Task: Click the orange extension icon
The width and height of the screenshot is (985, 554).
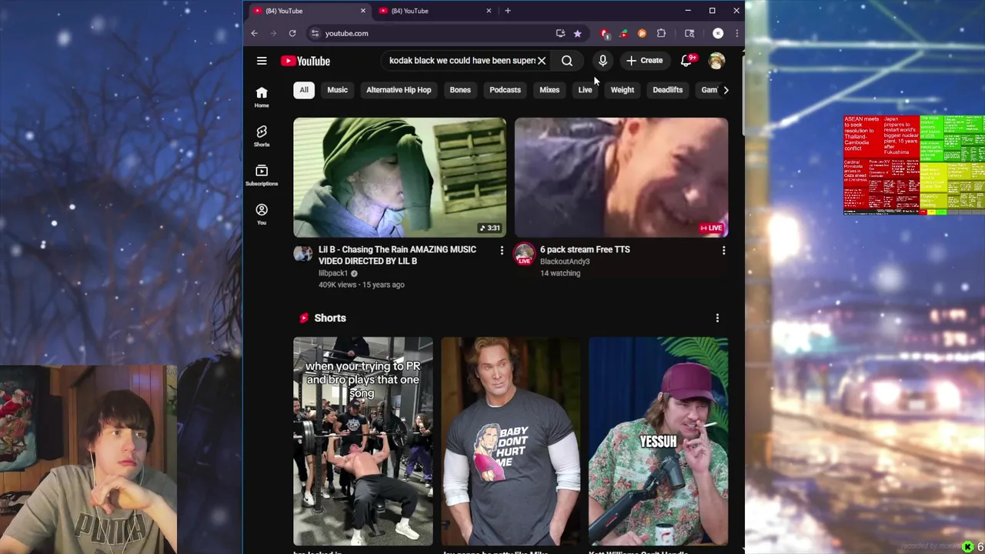Action: (x=642, y=33)
